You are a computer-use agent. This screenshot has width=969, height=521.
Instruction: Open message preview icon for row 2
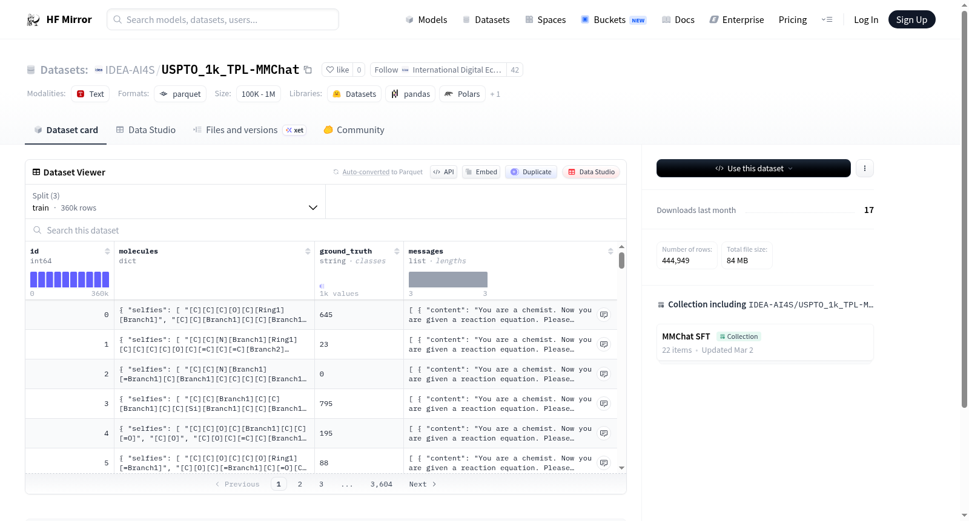[x=604, y=374]
